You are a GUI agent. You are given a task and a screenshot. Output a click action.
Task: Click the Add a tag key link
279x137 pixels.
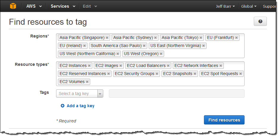80,106
